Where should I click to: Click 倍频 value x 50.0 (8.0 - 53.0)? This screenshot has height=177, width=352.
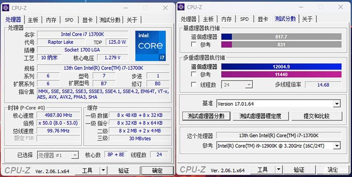pyautogui.click(x=58, y=123)
